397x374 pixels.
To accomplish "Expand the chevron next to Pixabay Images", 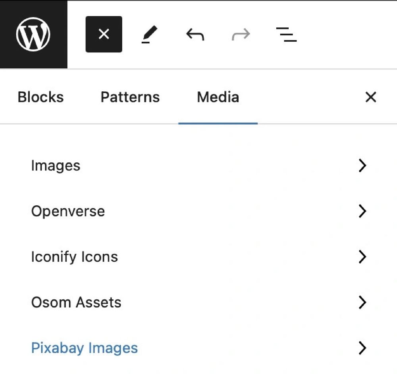I will 362,348.
